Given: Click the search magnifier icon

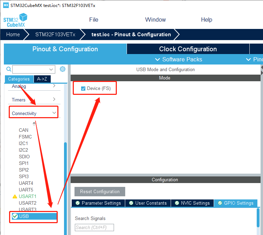Looking at the screenshot, I should [x=9, y=69].
